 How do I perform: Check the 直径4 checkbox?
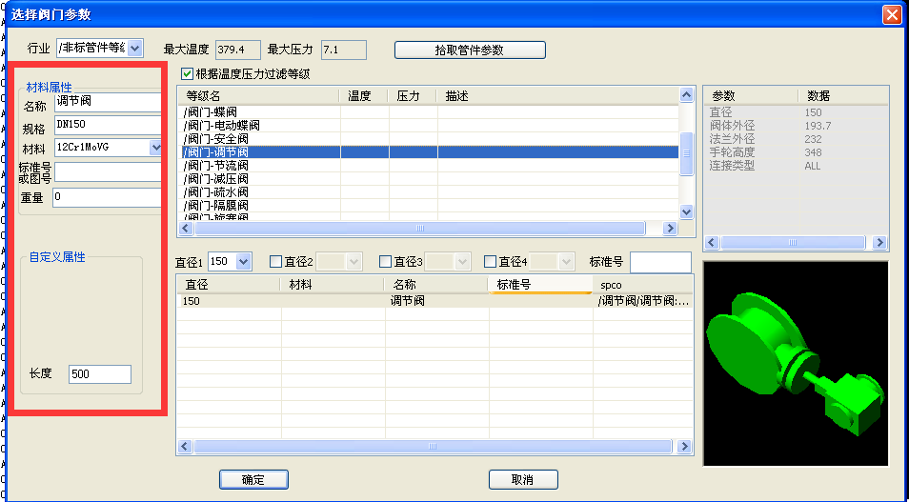point(490,261)
